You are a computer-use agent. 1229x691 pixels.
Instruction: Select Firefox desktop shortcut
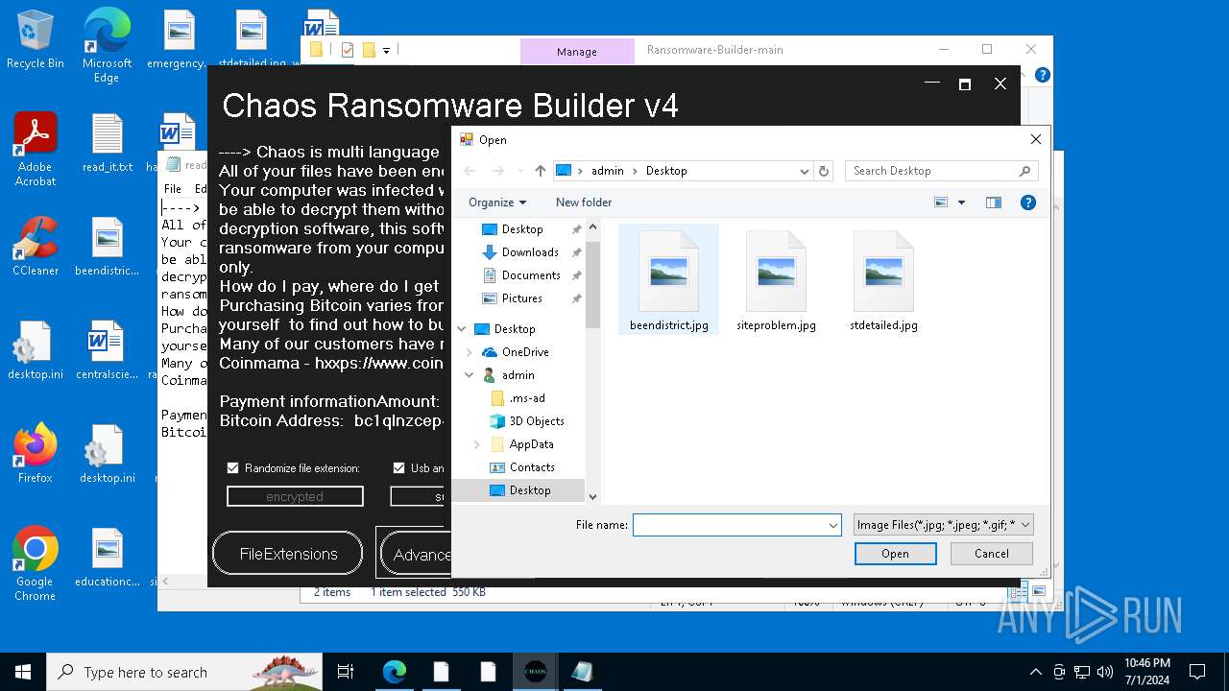coord(36,453)
